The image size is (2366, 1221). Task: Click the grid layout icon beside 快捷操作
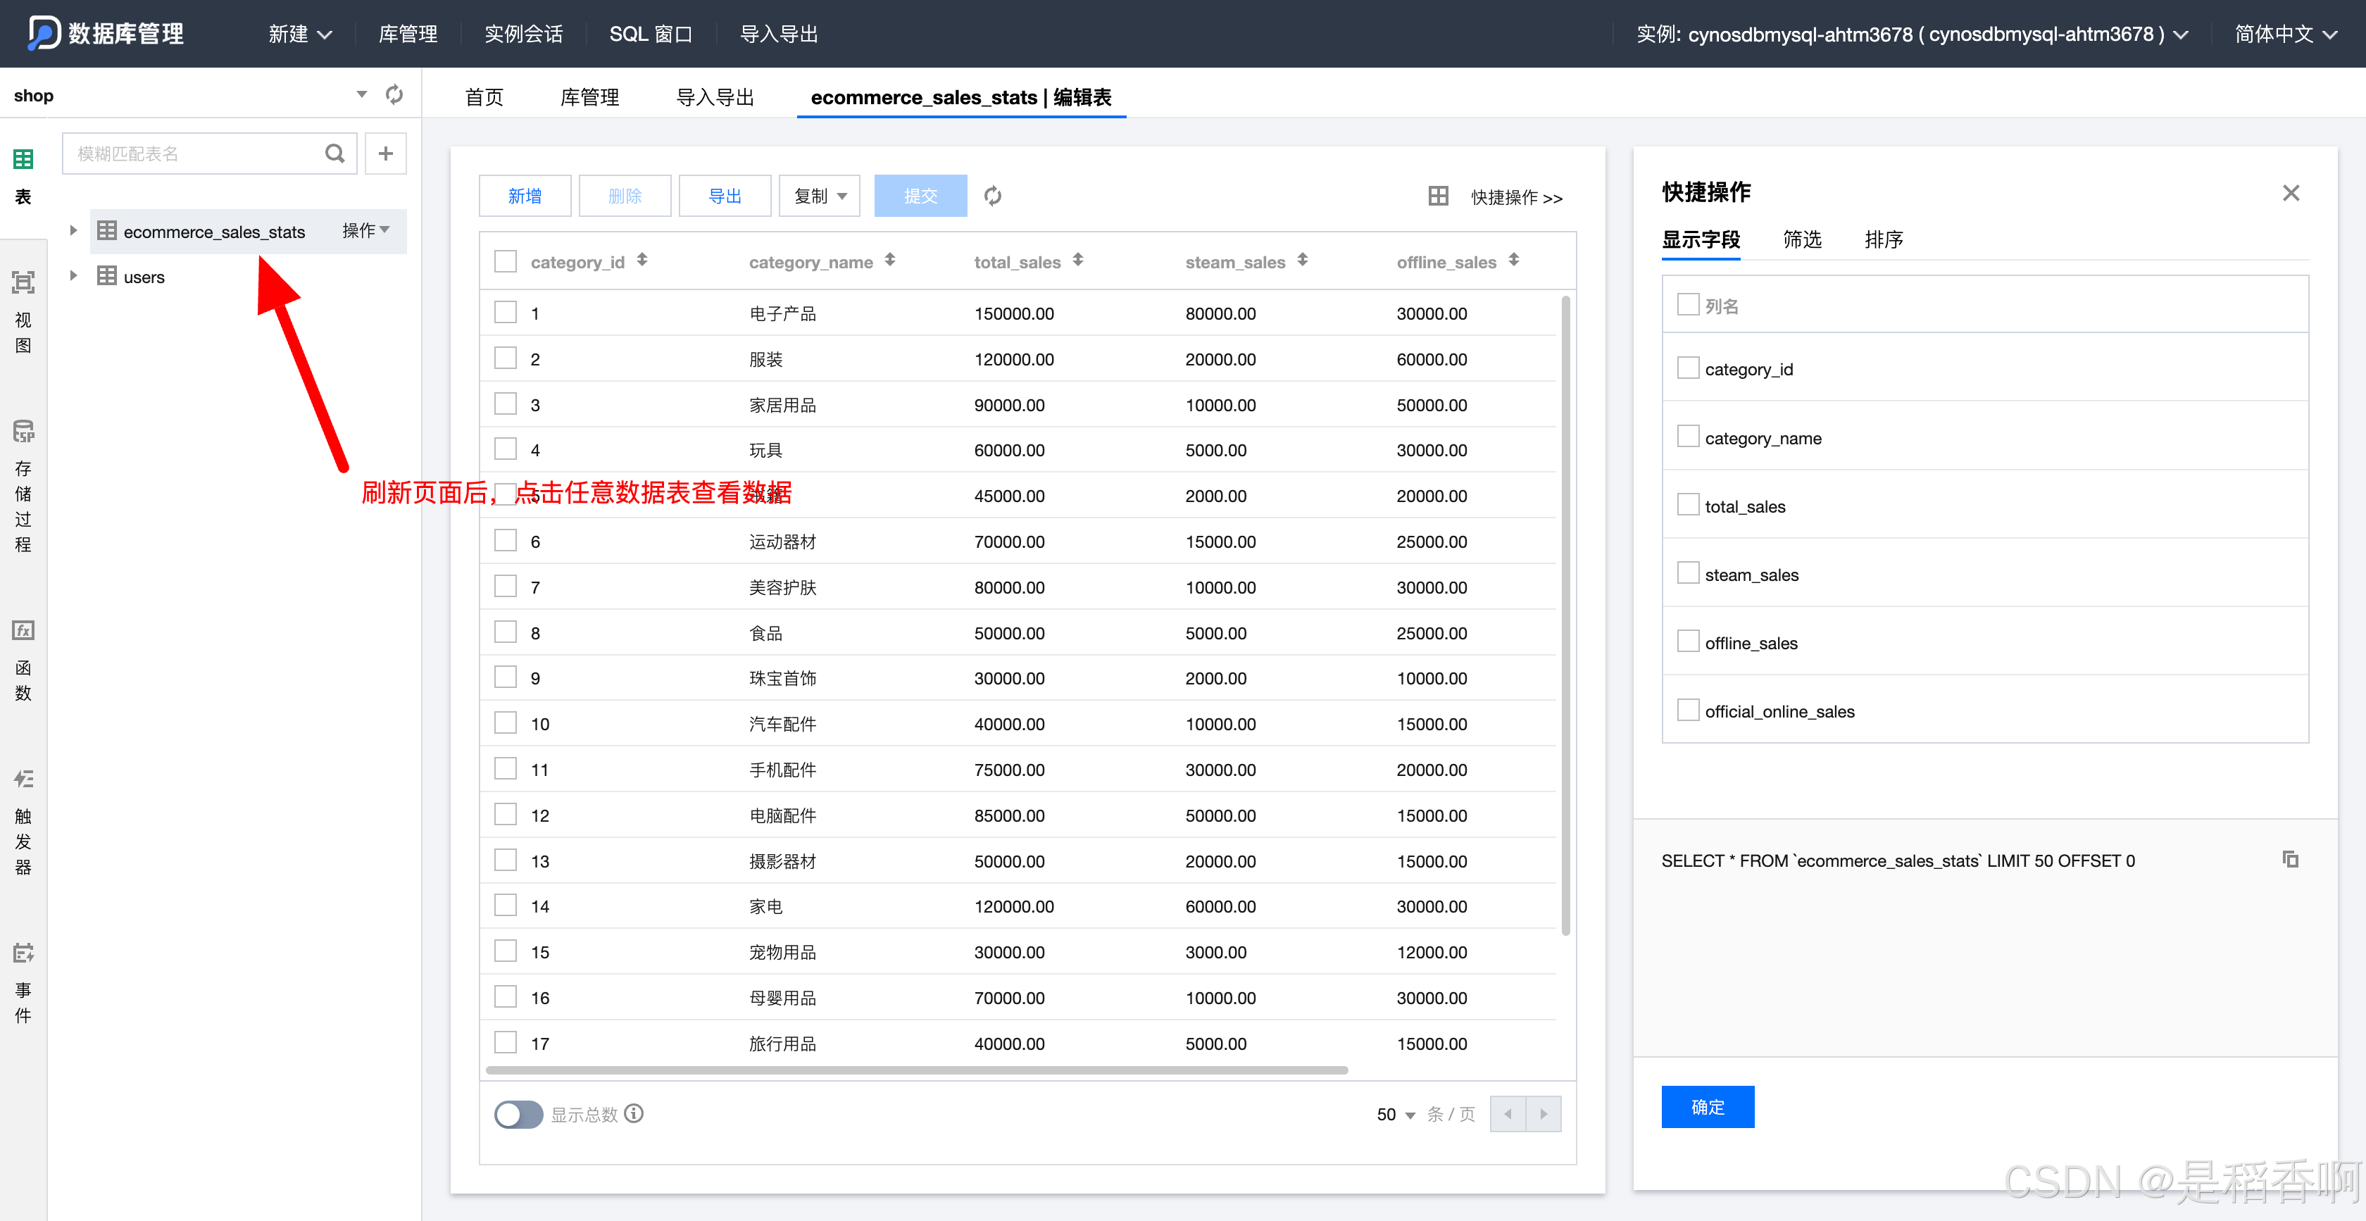tap(1439, 196)
